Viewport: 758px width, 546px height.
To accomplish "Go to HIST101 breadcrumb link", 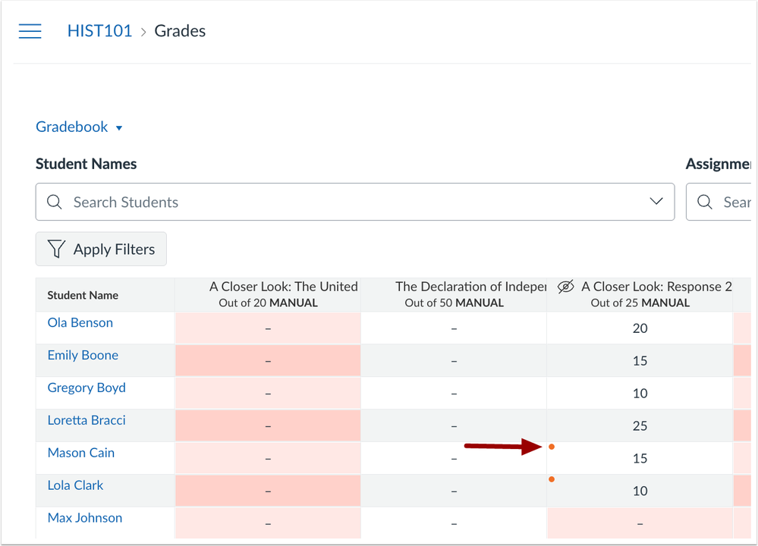I will [99, 31].
